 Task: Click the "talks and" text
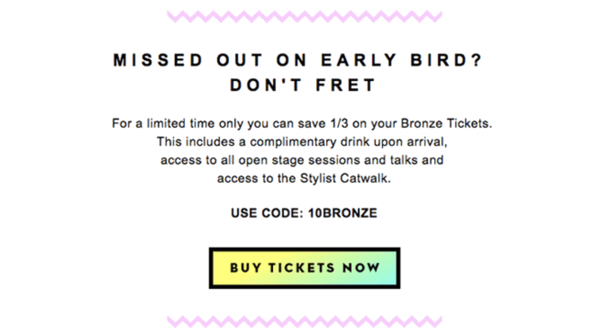(x=419, y=160)
